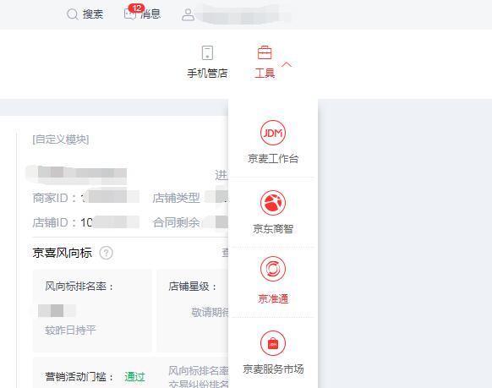
Task: Click the search magnifier icon
Action: (73, 14)
